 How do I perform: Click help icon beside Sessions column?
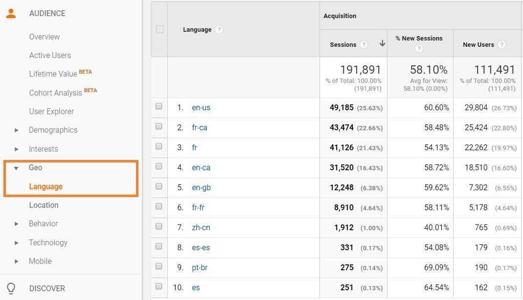[x=364, y=44]
